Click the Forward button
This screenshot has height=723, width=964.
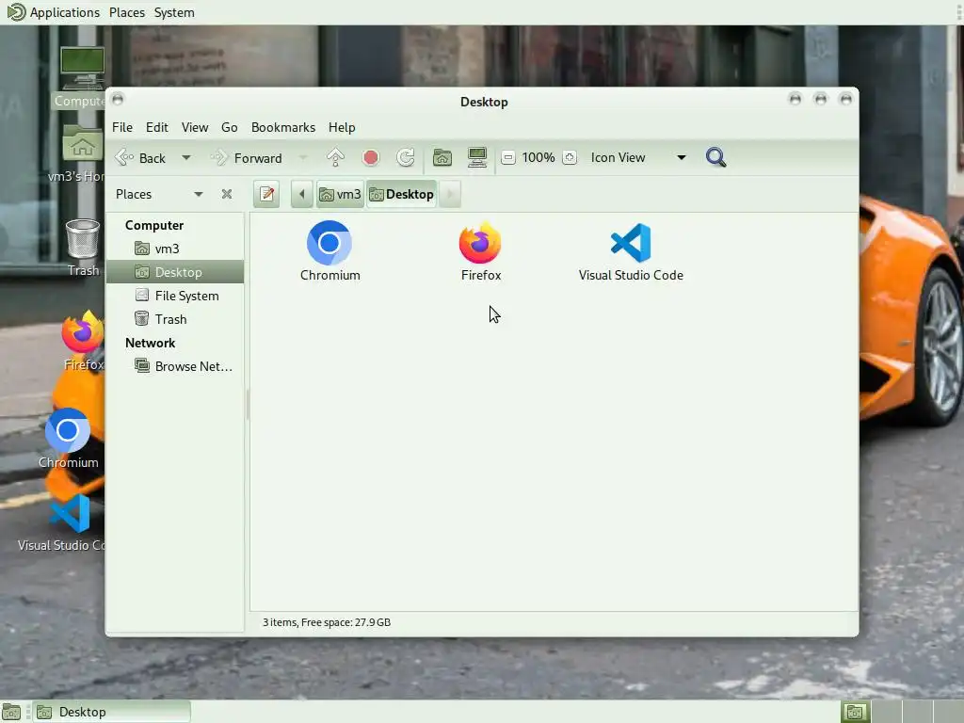248,158
